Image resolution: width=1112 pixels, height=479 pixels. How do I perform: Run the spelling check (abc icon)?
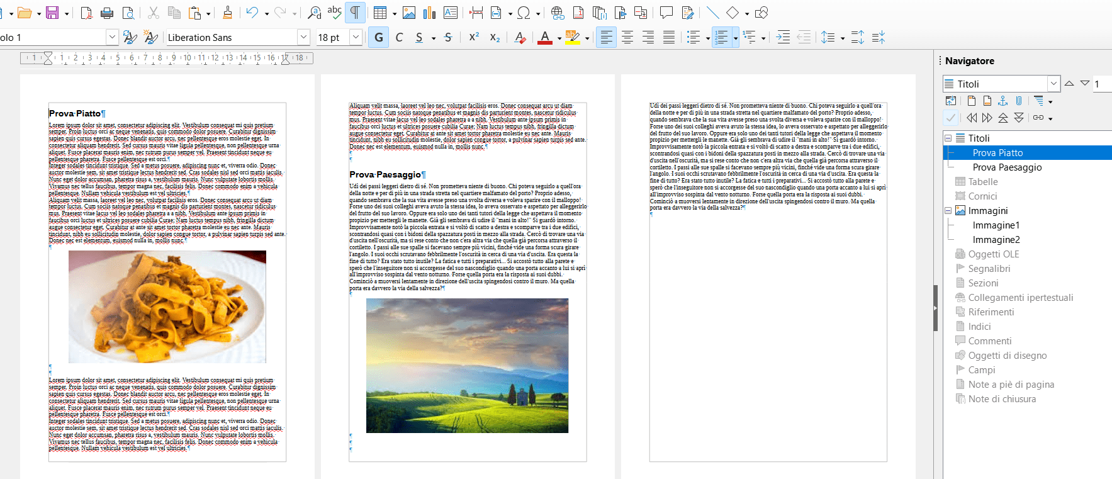coord(334,13)
